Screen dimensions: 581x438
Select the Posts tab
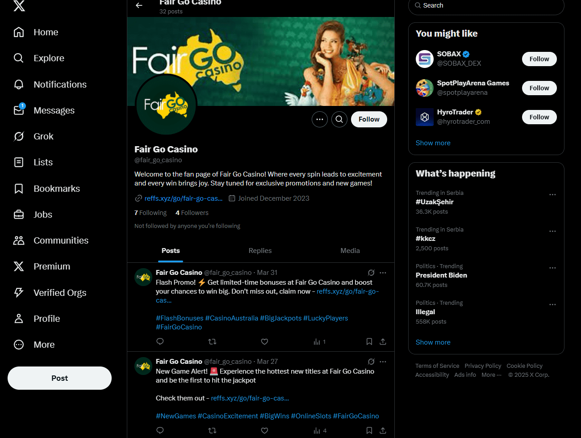pos(171,251)
